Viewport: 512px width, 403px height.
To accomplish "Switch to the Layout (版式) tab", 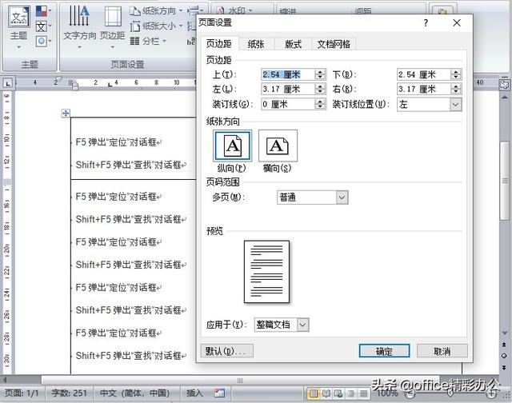I will (x=293, y=44).
